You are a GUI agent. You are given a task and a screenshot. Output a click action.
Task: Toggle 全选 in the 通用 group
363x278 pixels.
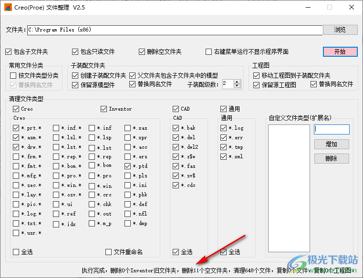[x=223, y=252]
